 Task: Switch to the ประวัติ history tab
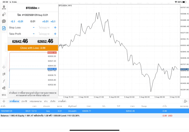coord(24,101)
